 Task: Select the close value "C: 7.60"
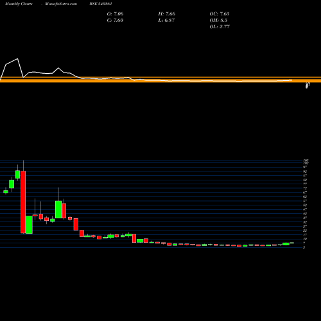115,21
